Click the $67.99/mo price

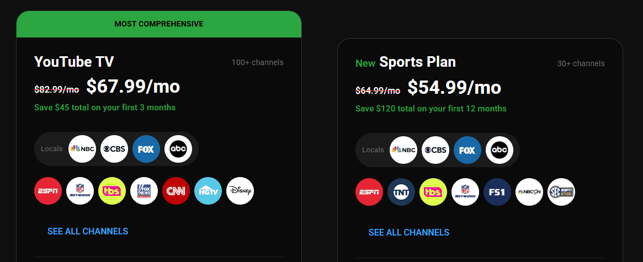pyautogui.click(x=133, y=87)
